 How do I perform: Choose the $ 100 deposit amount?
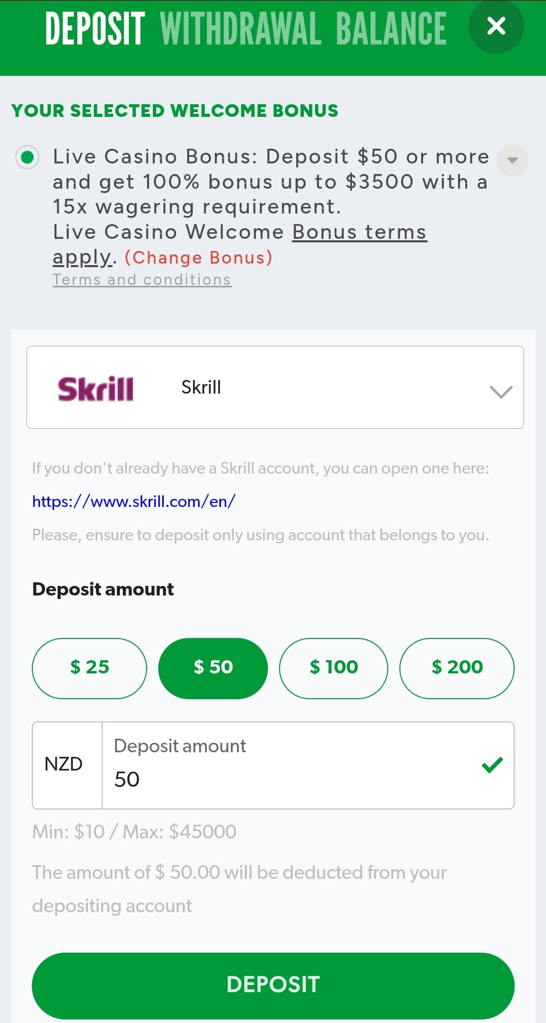click(334, 668)
